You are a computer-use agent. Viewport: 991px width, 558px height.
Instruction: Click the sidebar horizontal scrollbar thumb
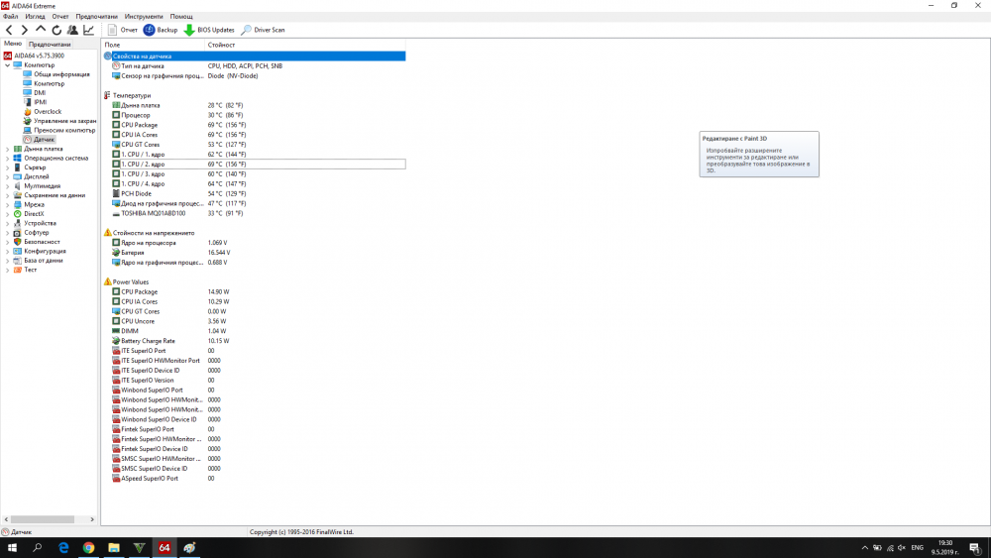coord(43,519)
